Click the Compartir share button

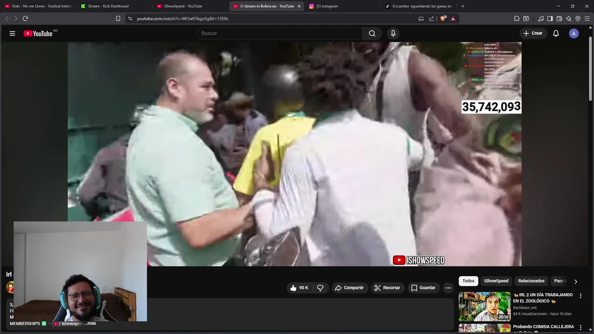(349, 288)
